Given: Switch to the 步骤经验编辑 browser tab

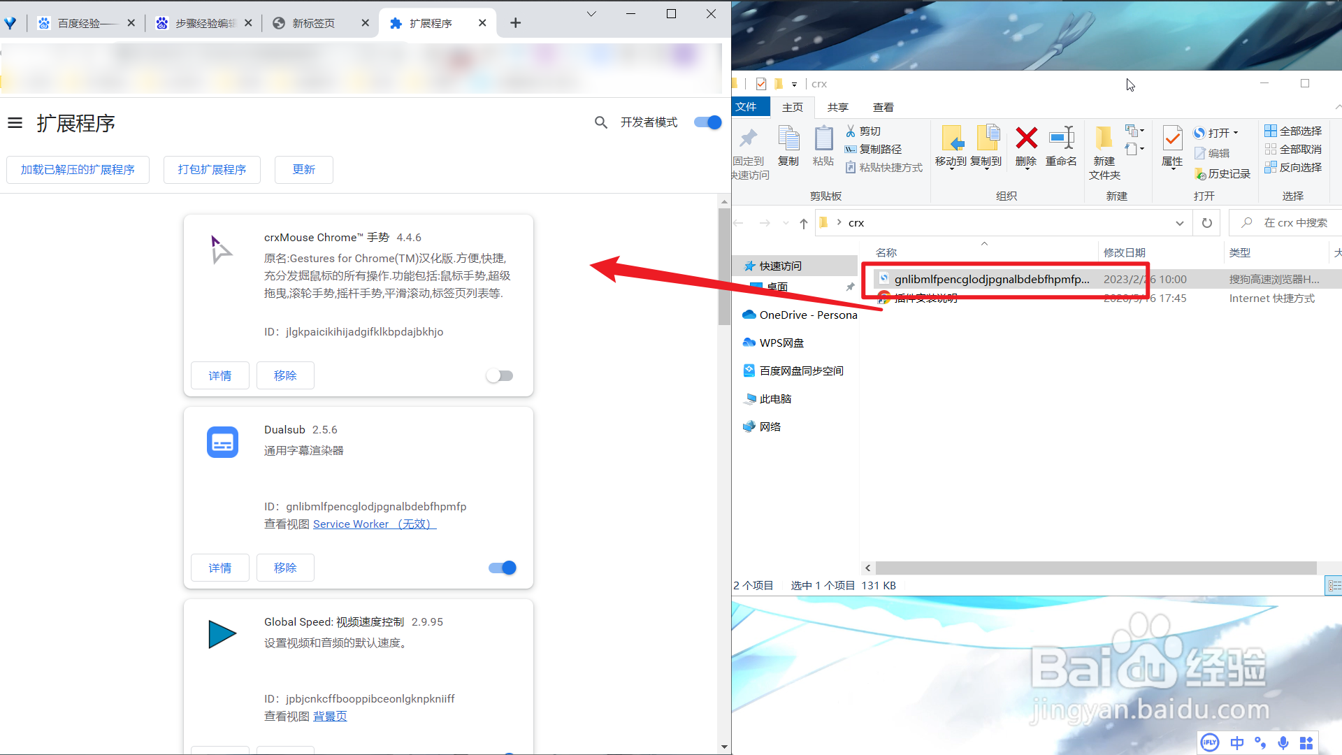Looking at the screenshot, I should [203, 23].
